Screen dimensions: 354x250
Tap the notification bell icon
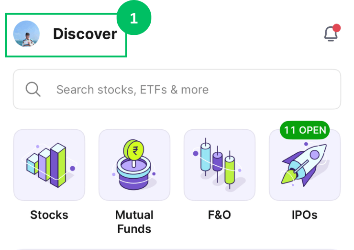coord(331,34)
